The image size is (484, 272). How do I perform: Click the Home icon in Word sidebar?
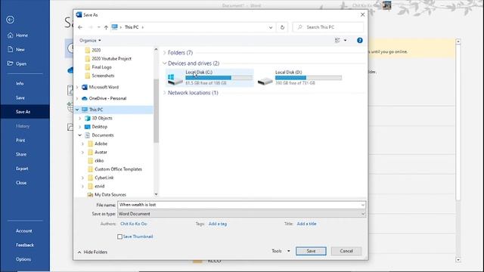pyautogui.click(x=10, y=36)
